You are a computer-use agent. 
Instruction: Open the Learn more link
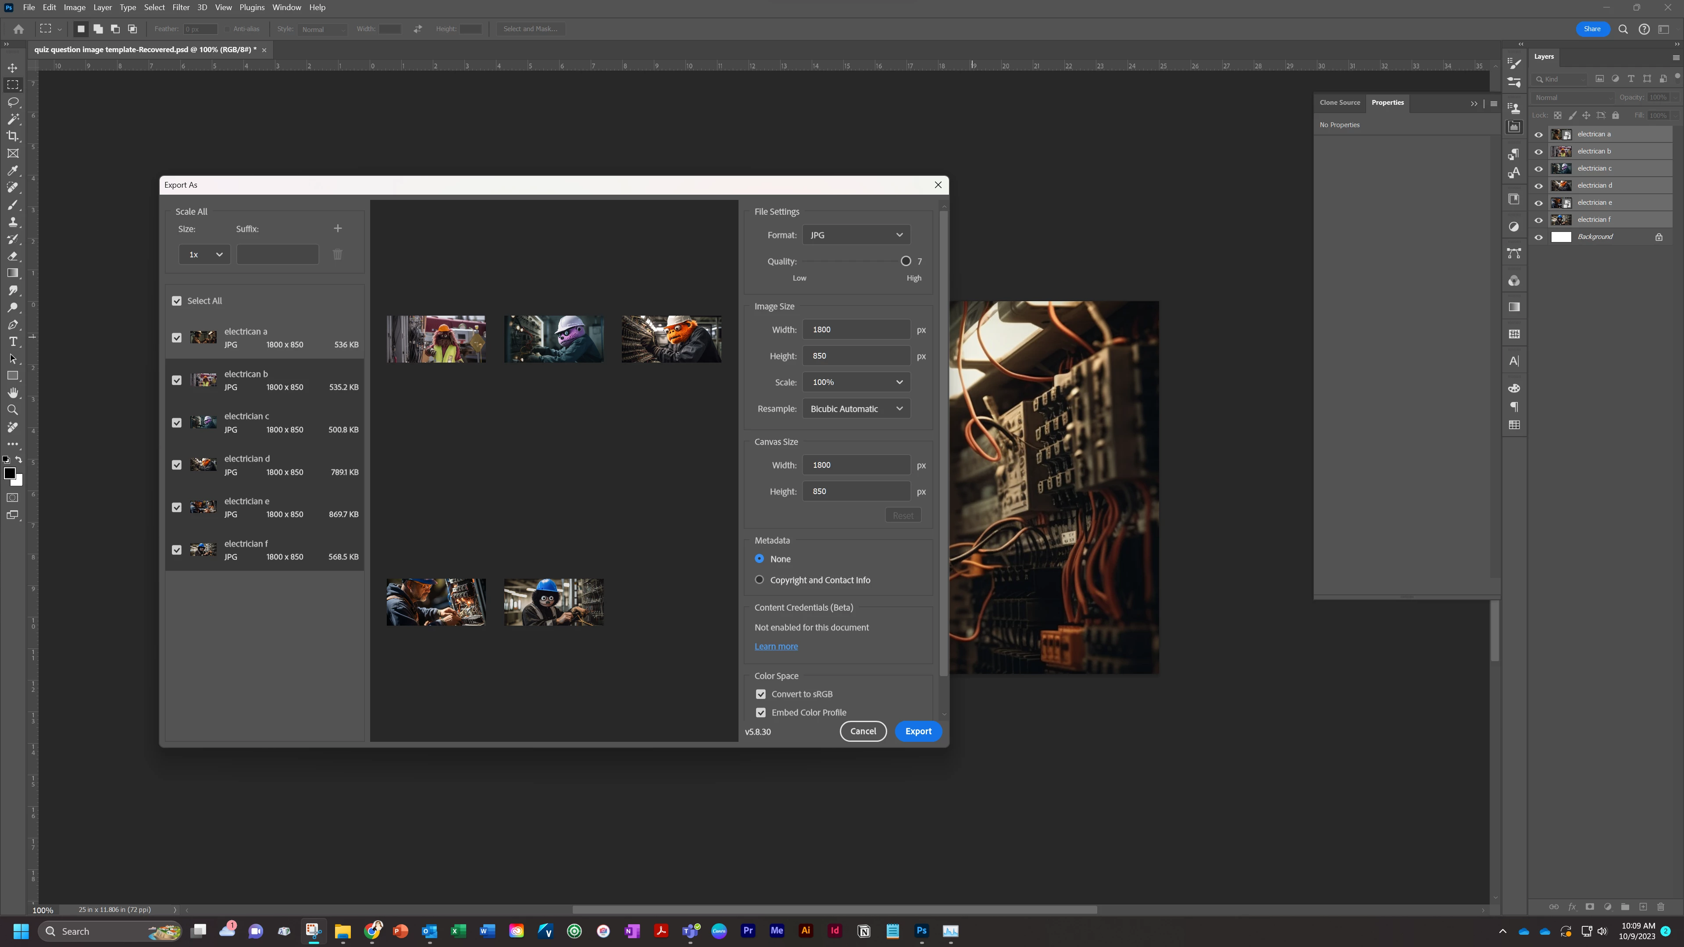776,646
